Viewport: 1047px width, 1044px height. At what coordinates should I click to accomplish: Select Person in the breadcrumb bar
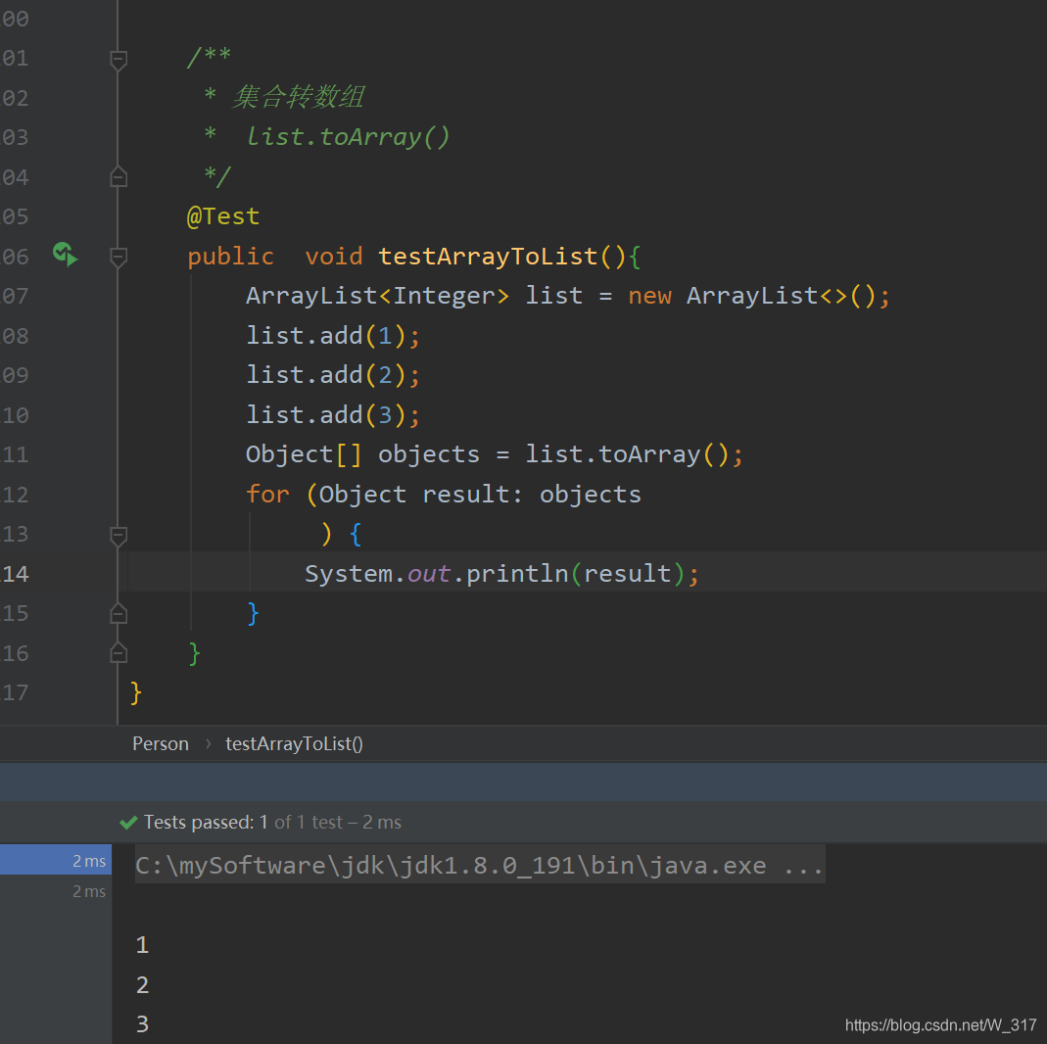click(x=161, y=743)
